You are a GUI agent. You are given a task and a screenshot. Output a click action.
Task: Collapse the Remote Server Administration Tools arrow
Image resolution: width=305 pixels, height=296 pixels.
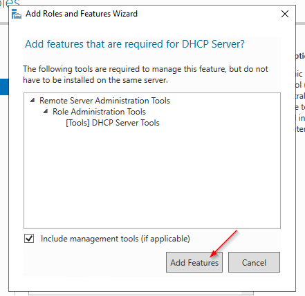33,100
